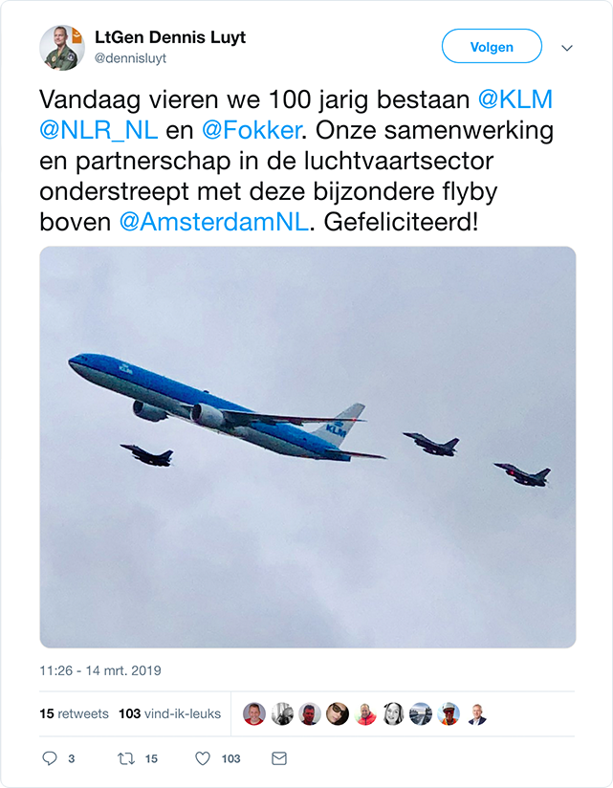613x788 pixels.
Task: Click first liker avatar next to vind-ik-leuks count
Action: [253, 713]
